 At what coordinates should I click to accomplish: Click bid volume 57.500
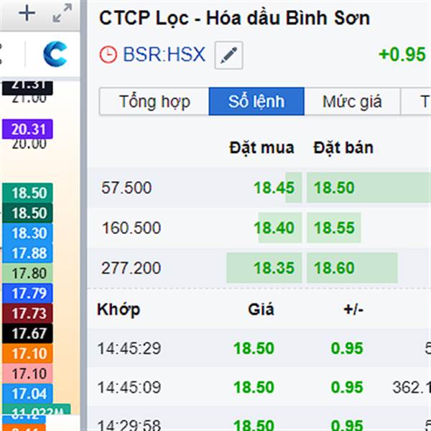coord(126,188)
